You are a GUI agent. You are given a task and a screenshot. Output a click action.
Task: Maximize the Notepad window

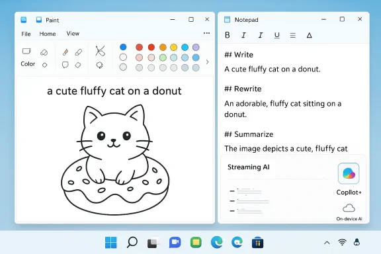342,19
